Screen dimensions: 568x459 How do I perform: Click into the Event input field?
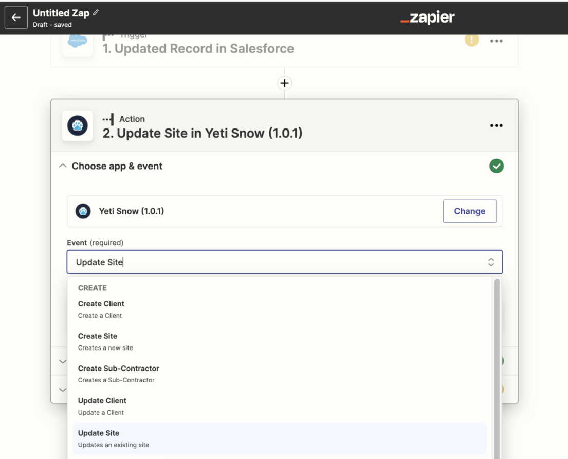click(x=284, y=262)
